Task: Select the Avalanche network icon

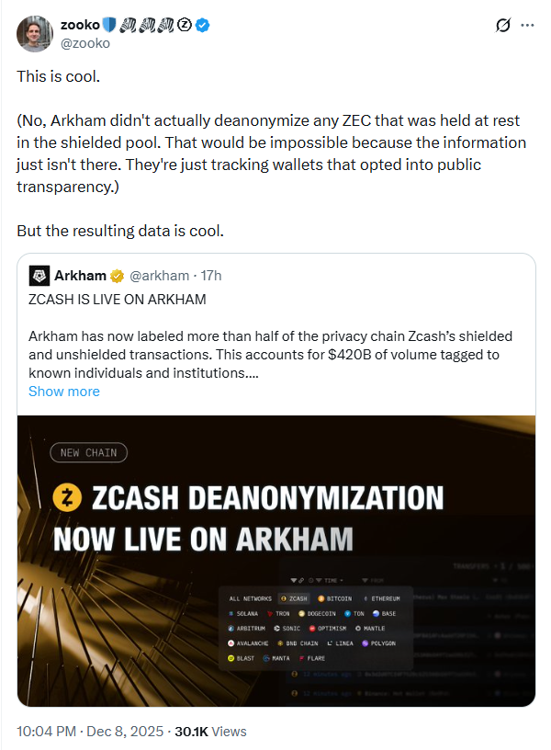Action: click(231, 643)
